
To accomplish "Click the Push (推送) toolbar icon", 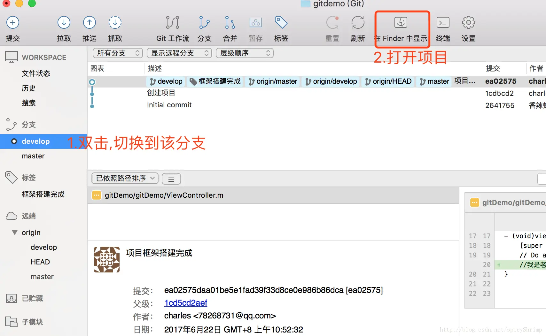I will [90, 22].
